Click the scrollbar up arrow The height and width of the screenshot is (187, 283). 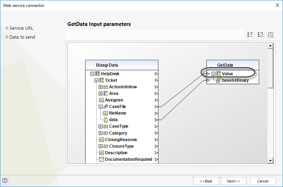coord(270,46)
